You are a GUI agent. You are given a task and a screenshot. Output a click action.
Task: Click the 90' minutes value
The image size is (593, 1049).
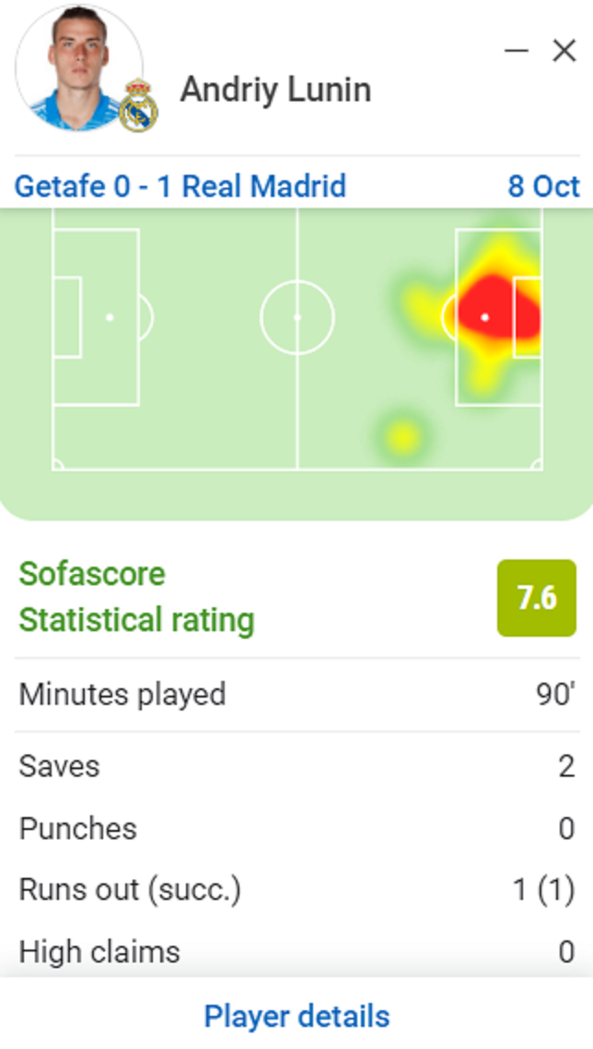(555, 694)
